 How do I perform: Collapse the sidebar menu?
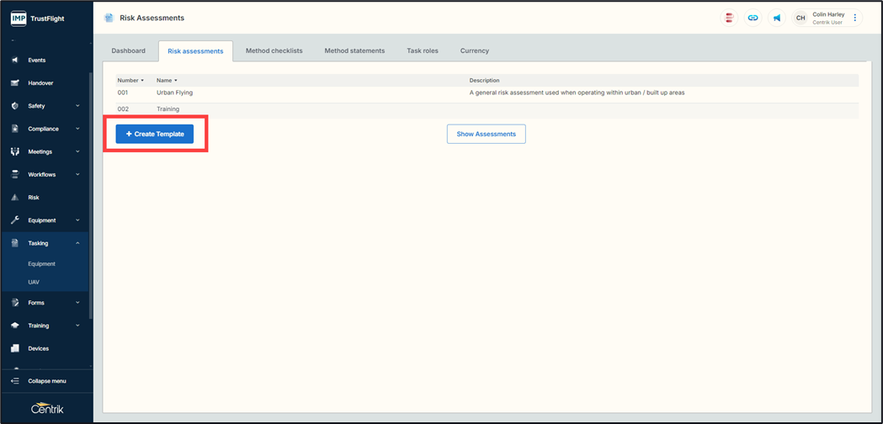pyautogui.click(x=46, y=381)
